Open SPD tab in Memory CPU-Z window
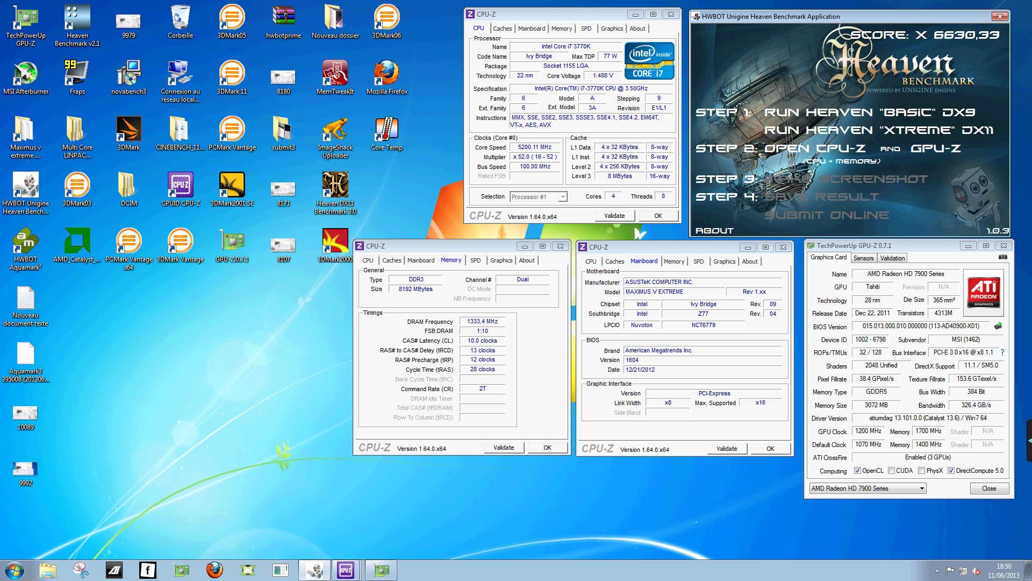This screenshot has width=1032, height=581. 475,260
